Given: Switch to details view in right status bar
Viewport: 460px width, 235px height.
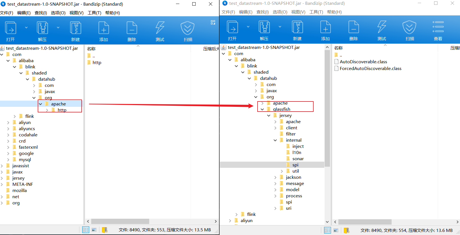Looking at the screenshot, I should (x=327, y=231).
